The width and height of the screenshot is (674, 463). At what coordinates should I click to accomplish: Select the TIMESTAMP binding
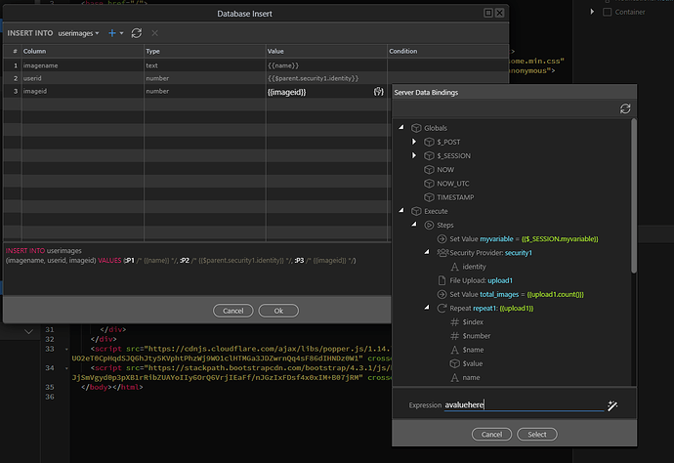click(x=455, y=197)
